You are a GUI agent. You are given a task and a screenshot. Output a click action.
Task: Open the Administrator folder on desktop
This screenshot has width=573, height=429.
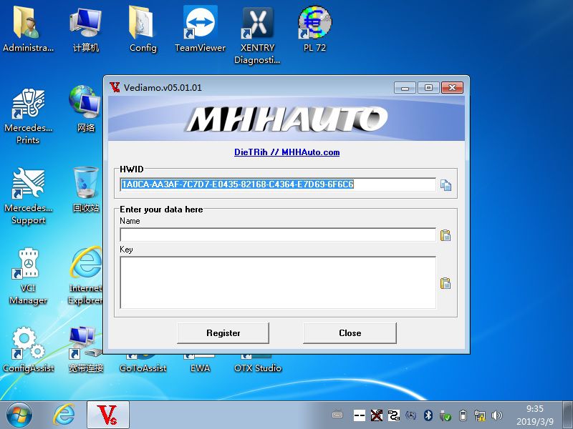[x=28, y=29]
